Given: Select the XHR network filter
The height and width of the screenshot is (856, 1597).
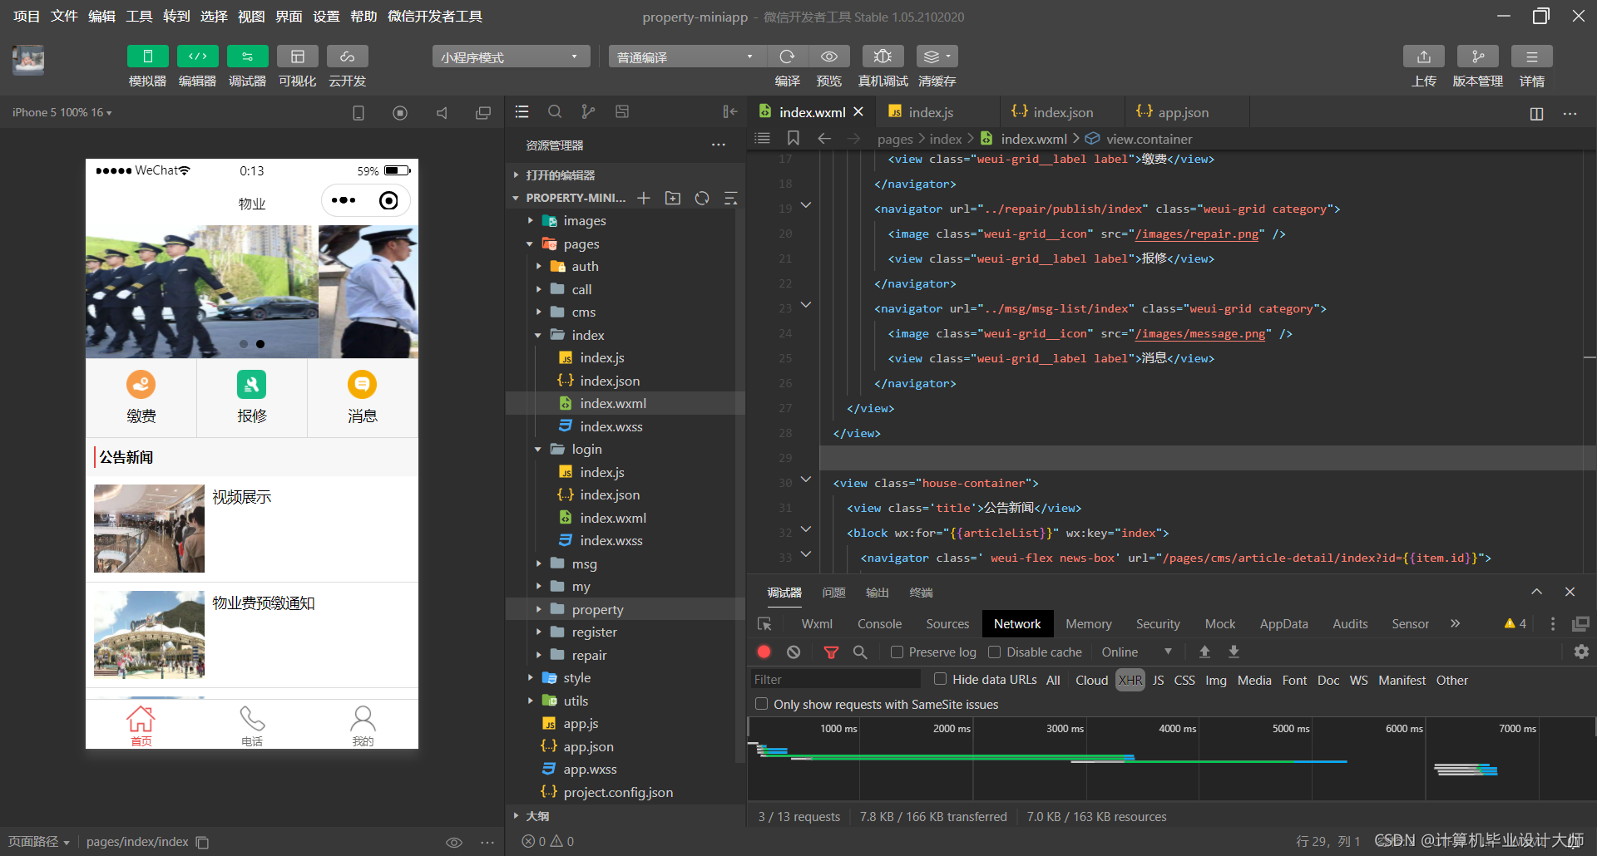Looking at the screenshot, I should 1130,680.
